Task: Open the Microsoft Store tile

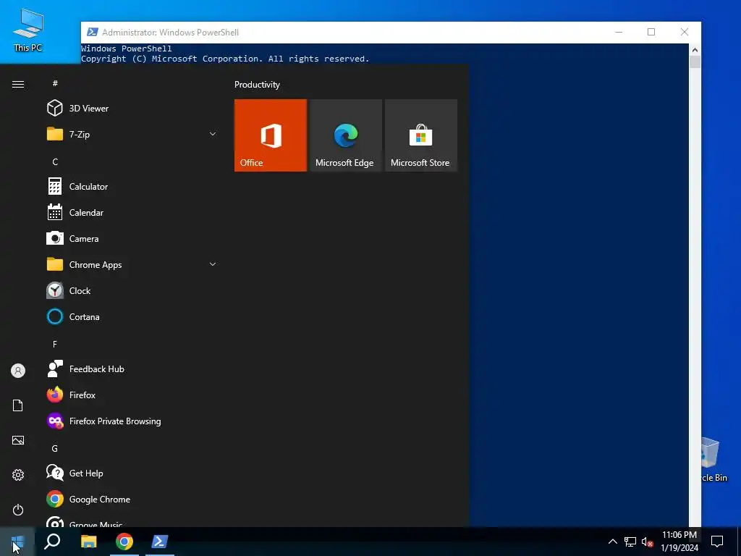Action: point(420,135)
